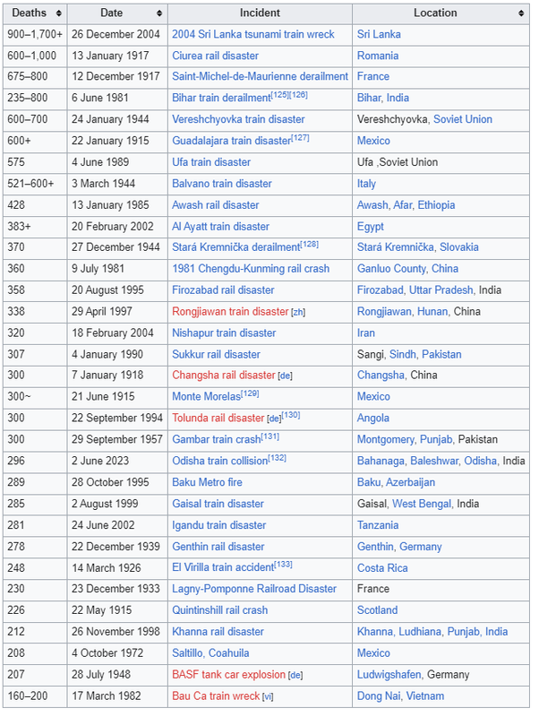Jump to footnote reference 127
The image size is (539, 717).
(300, 138)
